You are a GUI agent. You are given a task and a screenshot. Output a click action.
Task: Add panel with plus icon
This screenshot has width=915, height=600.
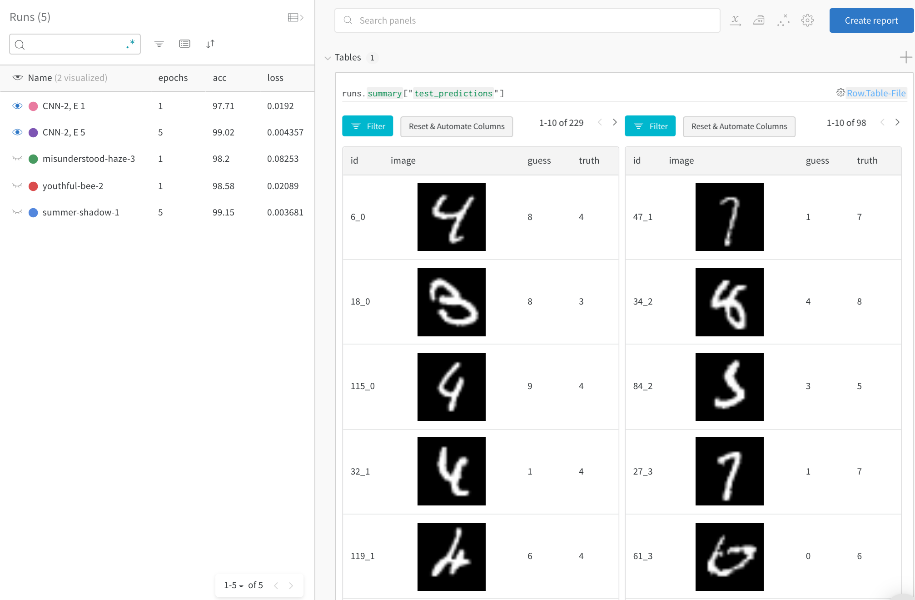[x=905, y=57]
